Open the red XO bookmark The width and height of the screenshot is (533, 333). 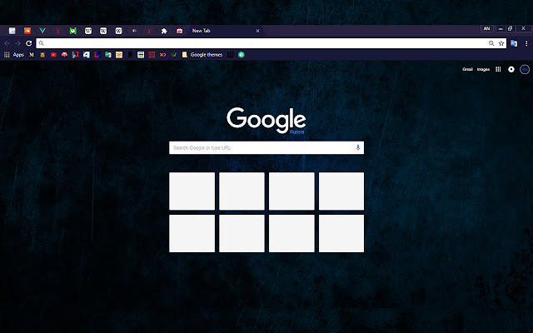pos(163,55)
